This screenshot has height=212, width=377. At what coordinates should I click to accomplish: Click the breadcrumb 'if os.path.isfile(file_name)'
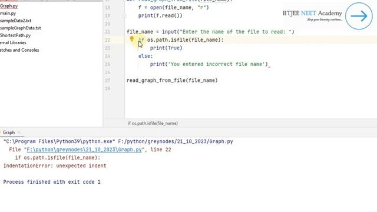(x=153, y=123)
